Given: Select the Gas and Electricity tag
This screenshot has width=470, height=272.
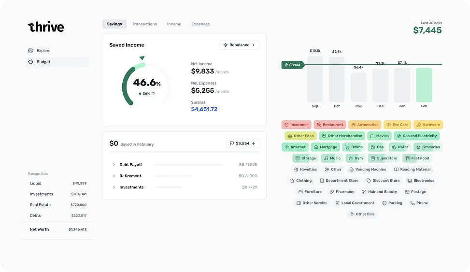Looking at the screenshot, I should [417, 136].
